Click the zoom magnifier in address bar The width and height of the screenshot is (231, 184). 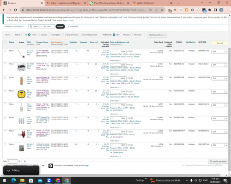click(150, 10)
